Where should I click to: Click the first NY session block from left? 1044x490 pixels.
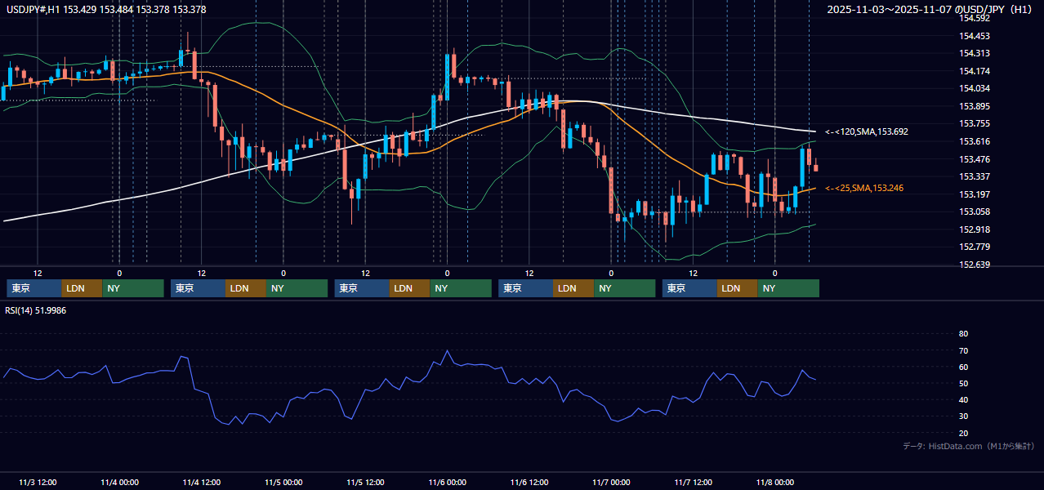pyautogui.click(x=133, y=288)
